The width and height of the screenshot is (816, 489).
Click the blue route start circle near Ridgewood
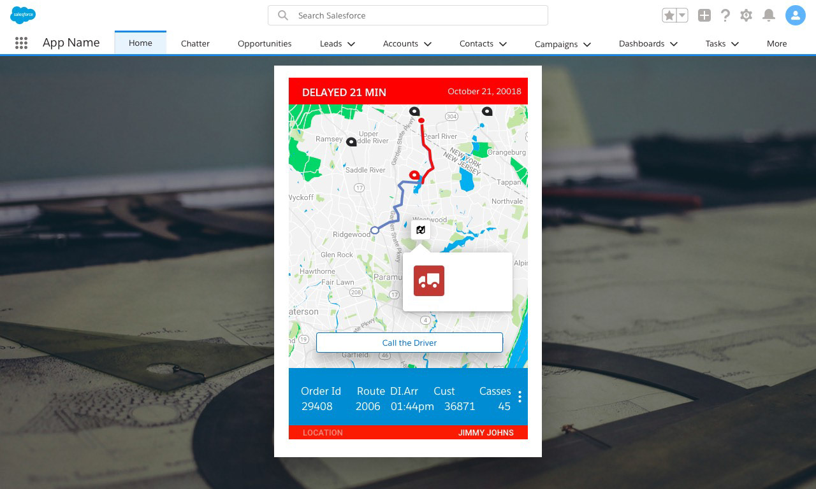tap(375, 230)
